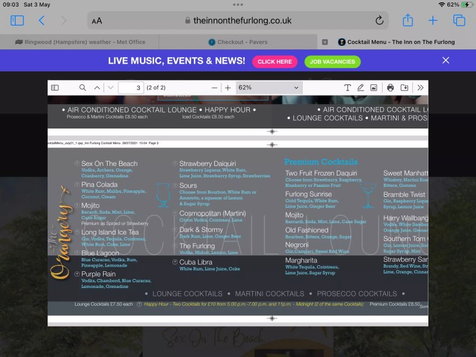476x357 pixels.
Task: Go to next PDF page arrow
Action: pyautogui.click(x=111, y=87)
